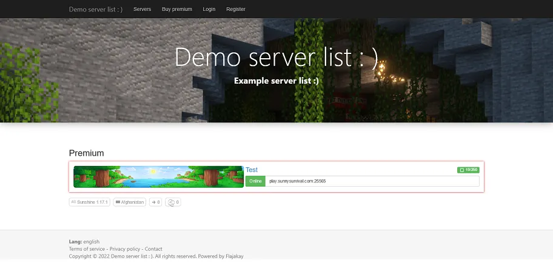The width and height of the screenshot is (553, 263).
Task: Click the green Online status badge
Action: 255,181
